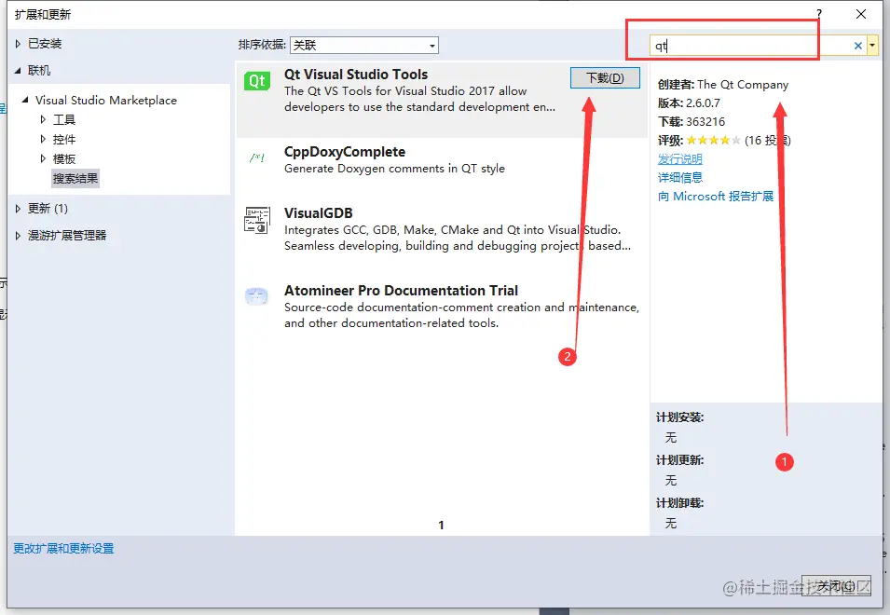Click the Qt Visual Studio Tools logo icon
Screen dimensions: 890x615
(x=256, y=81)
